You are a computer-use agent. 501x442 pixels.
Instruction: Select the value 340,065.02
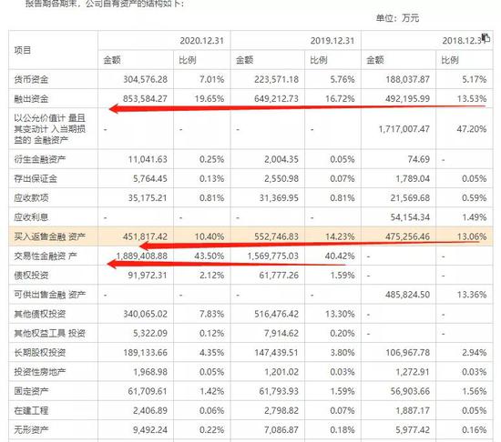click(x=146, y=314)
